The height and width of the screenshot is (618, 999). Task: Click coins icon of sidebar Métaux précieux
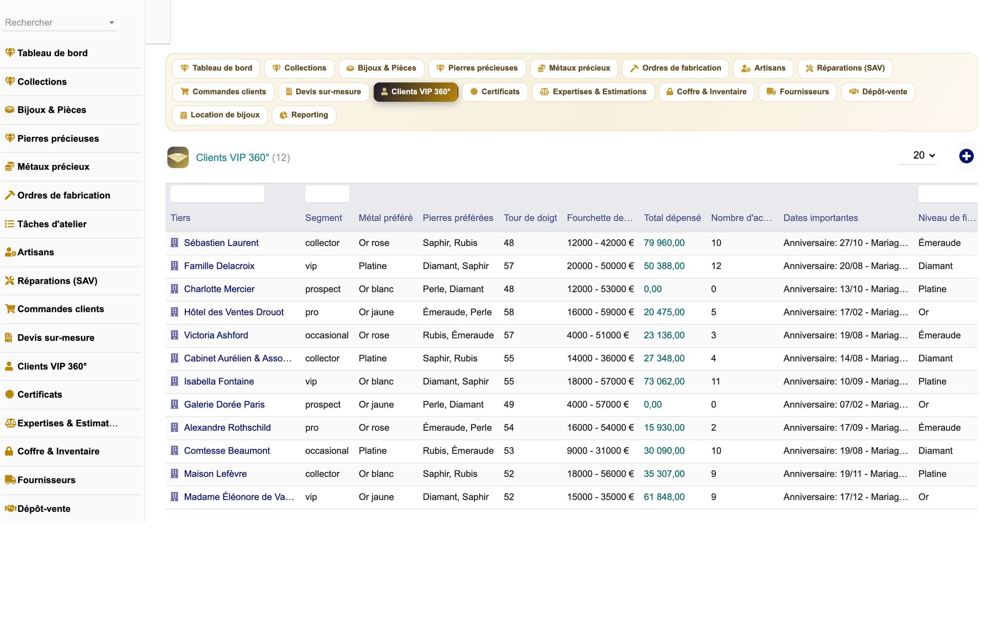click(x=10, y=166)
